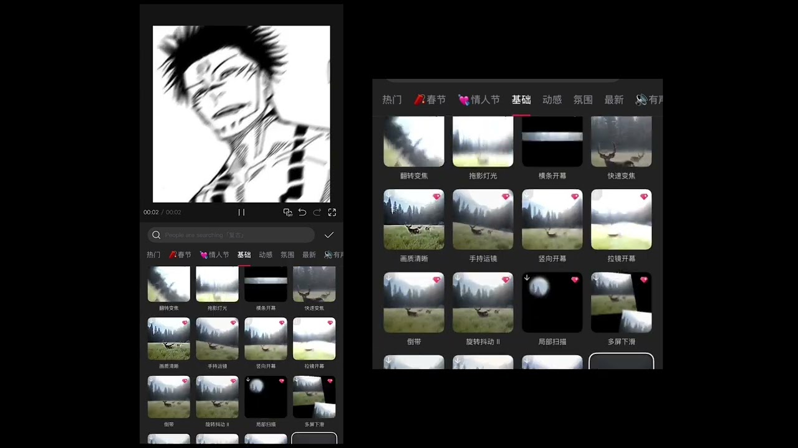The height and width of the screenshot is (448, 798).
Task: Click the 00:02 / 00:02 time readout
Action: click(x=162, y=212)
